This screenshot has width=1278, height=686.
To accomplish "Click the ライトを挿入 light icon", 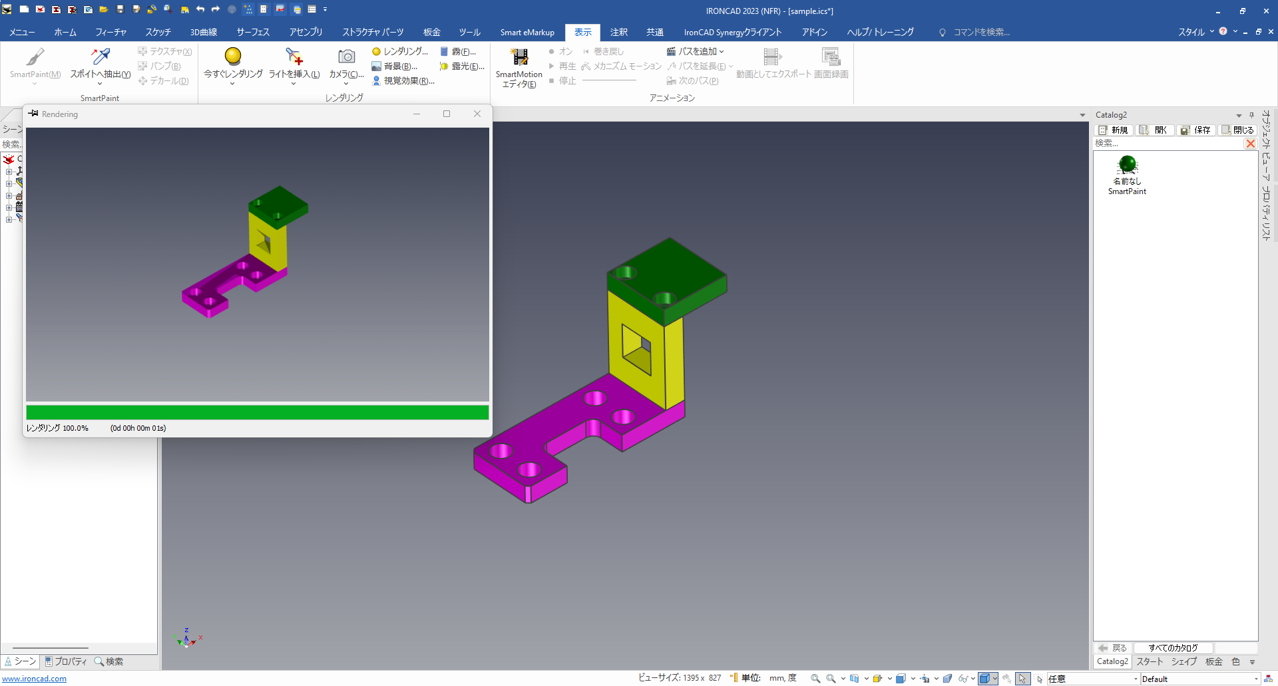I will [294, 57].
